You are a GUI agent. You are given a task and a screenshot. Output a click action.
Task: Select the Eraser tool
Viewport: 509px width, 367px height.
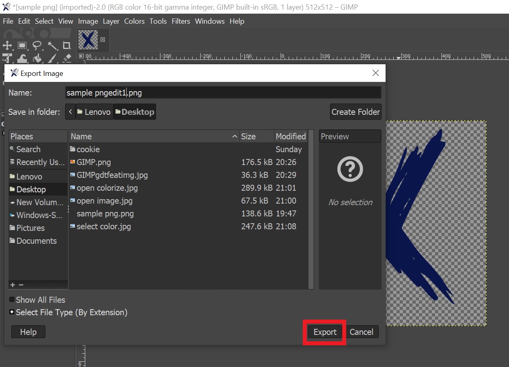[x=67, y=59]
